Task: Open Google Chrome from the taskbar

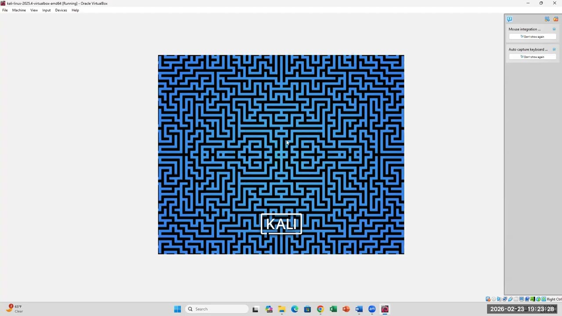Action: pyautogui.click(x=320, y=309)
